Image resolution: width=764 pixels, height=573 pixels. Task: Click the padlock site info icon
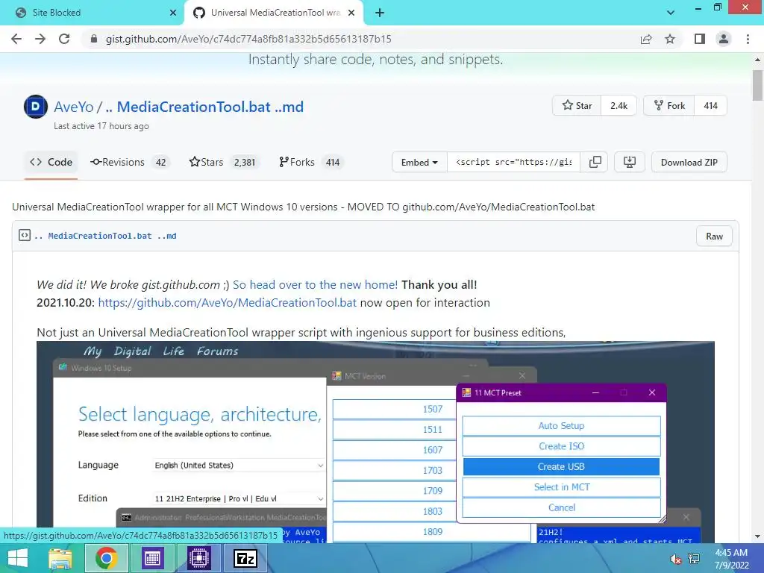[x=94, y=39]
